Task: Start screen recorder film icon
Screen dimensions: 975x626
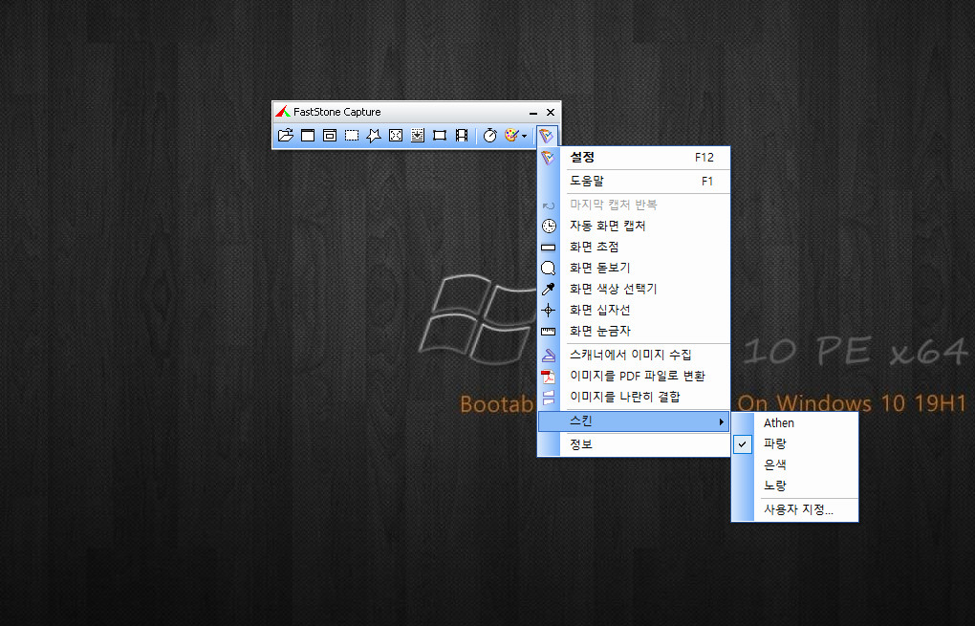Action: coord(462,136)
